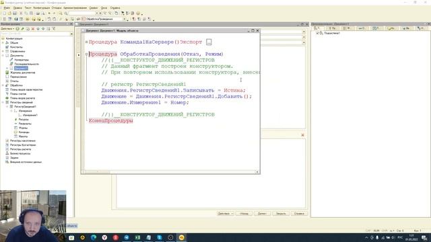Click the red delete icon in configuration panel
This screenshot has height=242, width=431.
pos(33,28)
